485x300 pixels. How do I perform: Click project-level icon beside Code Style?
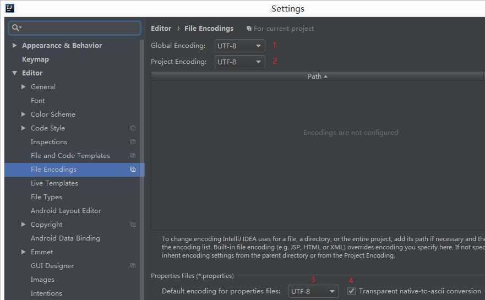[x=133, y=128]
